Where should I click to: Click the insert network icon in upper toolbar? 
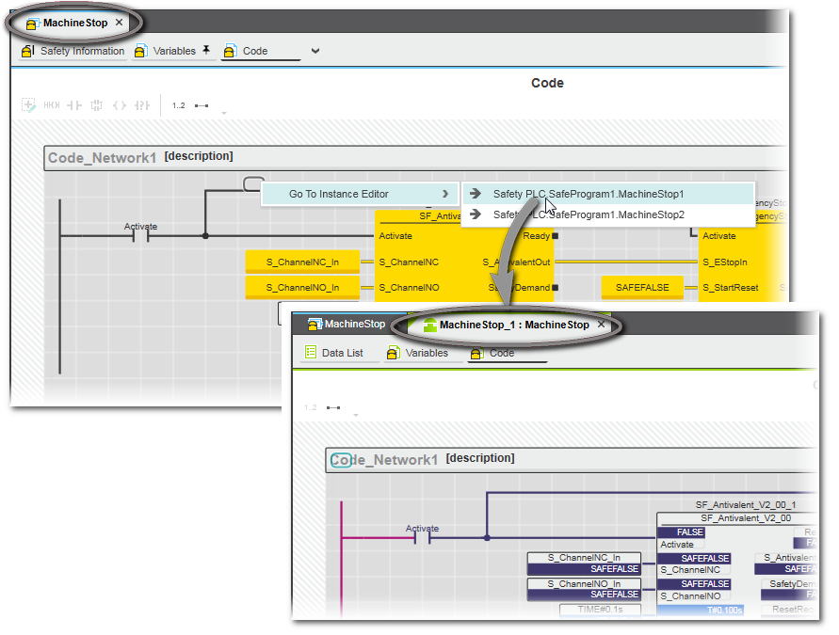(x=28, y=105)
